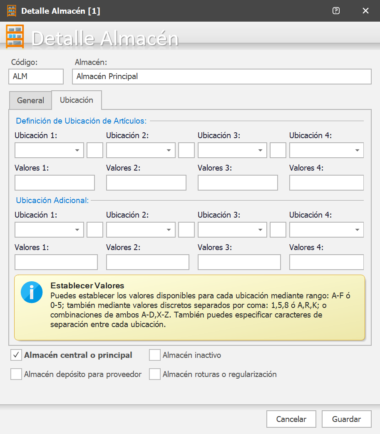Click the help icon in the title bar

(336, 11)
